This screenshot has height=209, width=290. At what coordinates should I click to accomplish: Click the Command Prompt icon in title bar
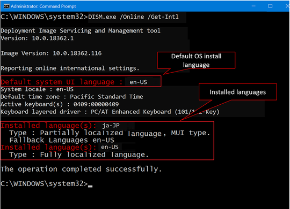pos(6,6)
